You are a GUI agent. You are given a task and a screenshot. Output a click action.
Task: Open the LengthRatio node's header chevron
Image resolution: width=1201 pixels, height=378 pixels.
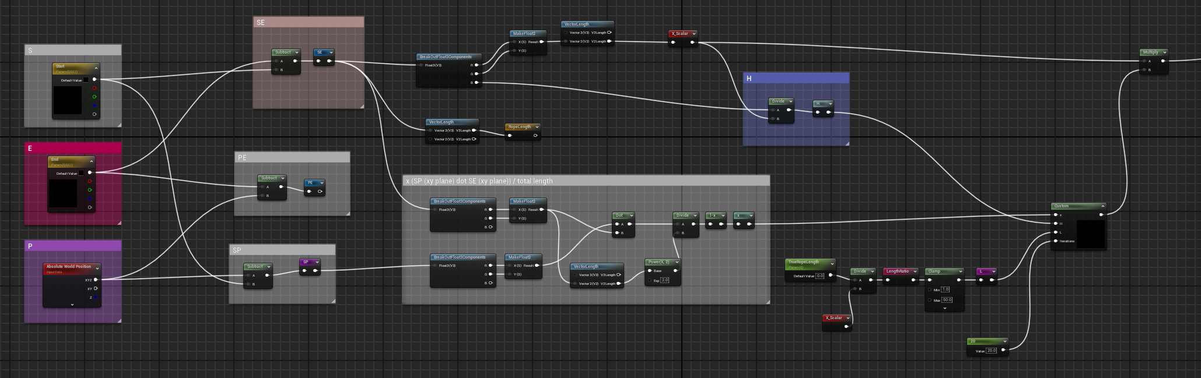click(x=915, y=271)
